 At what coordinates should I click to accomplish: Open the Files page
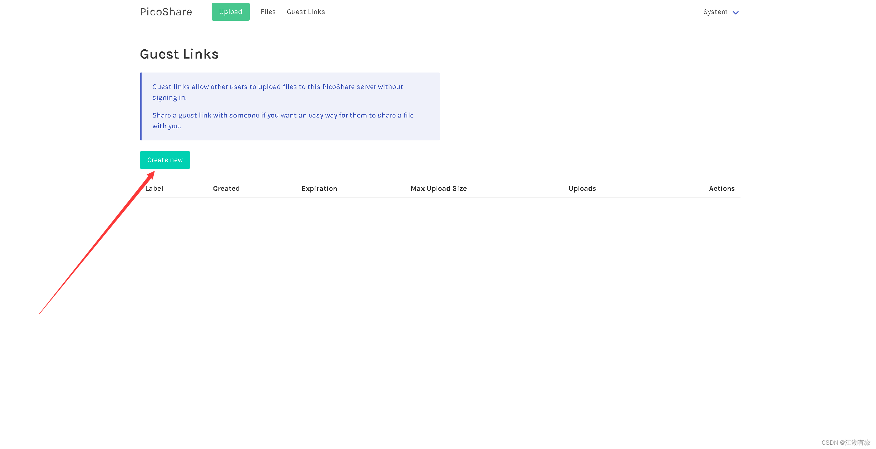click(268, 12)
